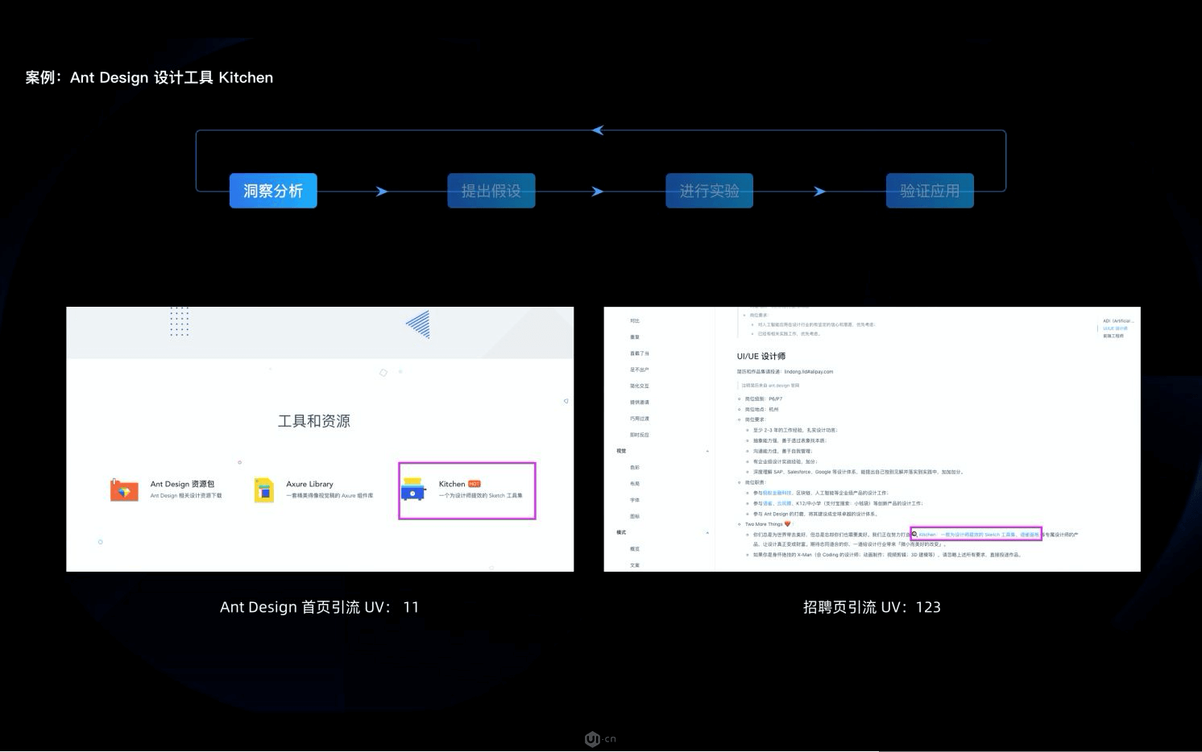Click the 岗位级别：P6/P7 bullet line

click(764, 399)
